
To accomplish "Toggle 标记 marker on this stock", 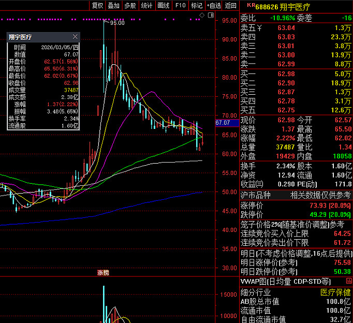I will pos(196,6).
